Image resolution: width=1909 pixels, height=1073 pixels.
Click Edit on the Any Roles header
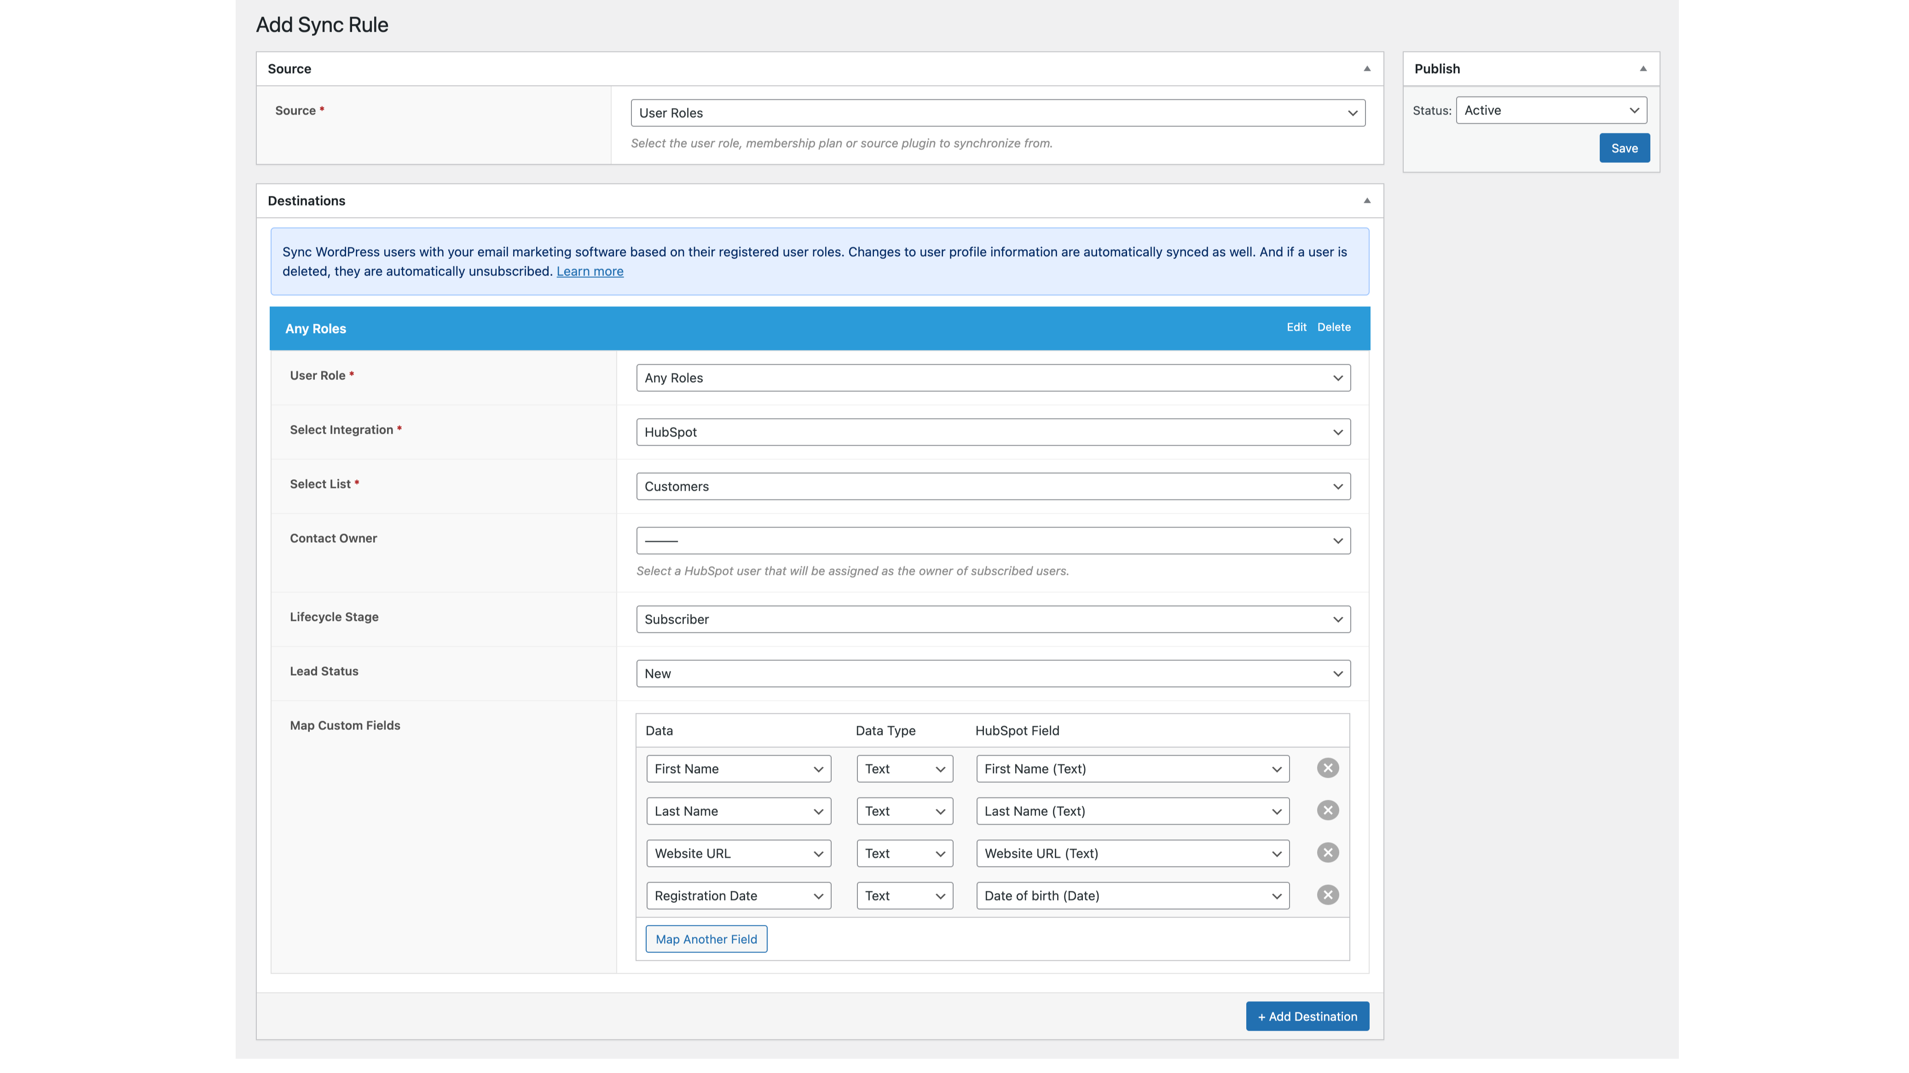[1296, 327]
